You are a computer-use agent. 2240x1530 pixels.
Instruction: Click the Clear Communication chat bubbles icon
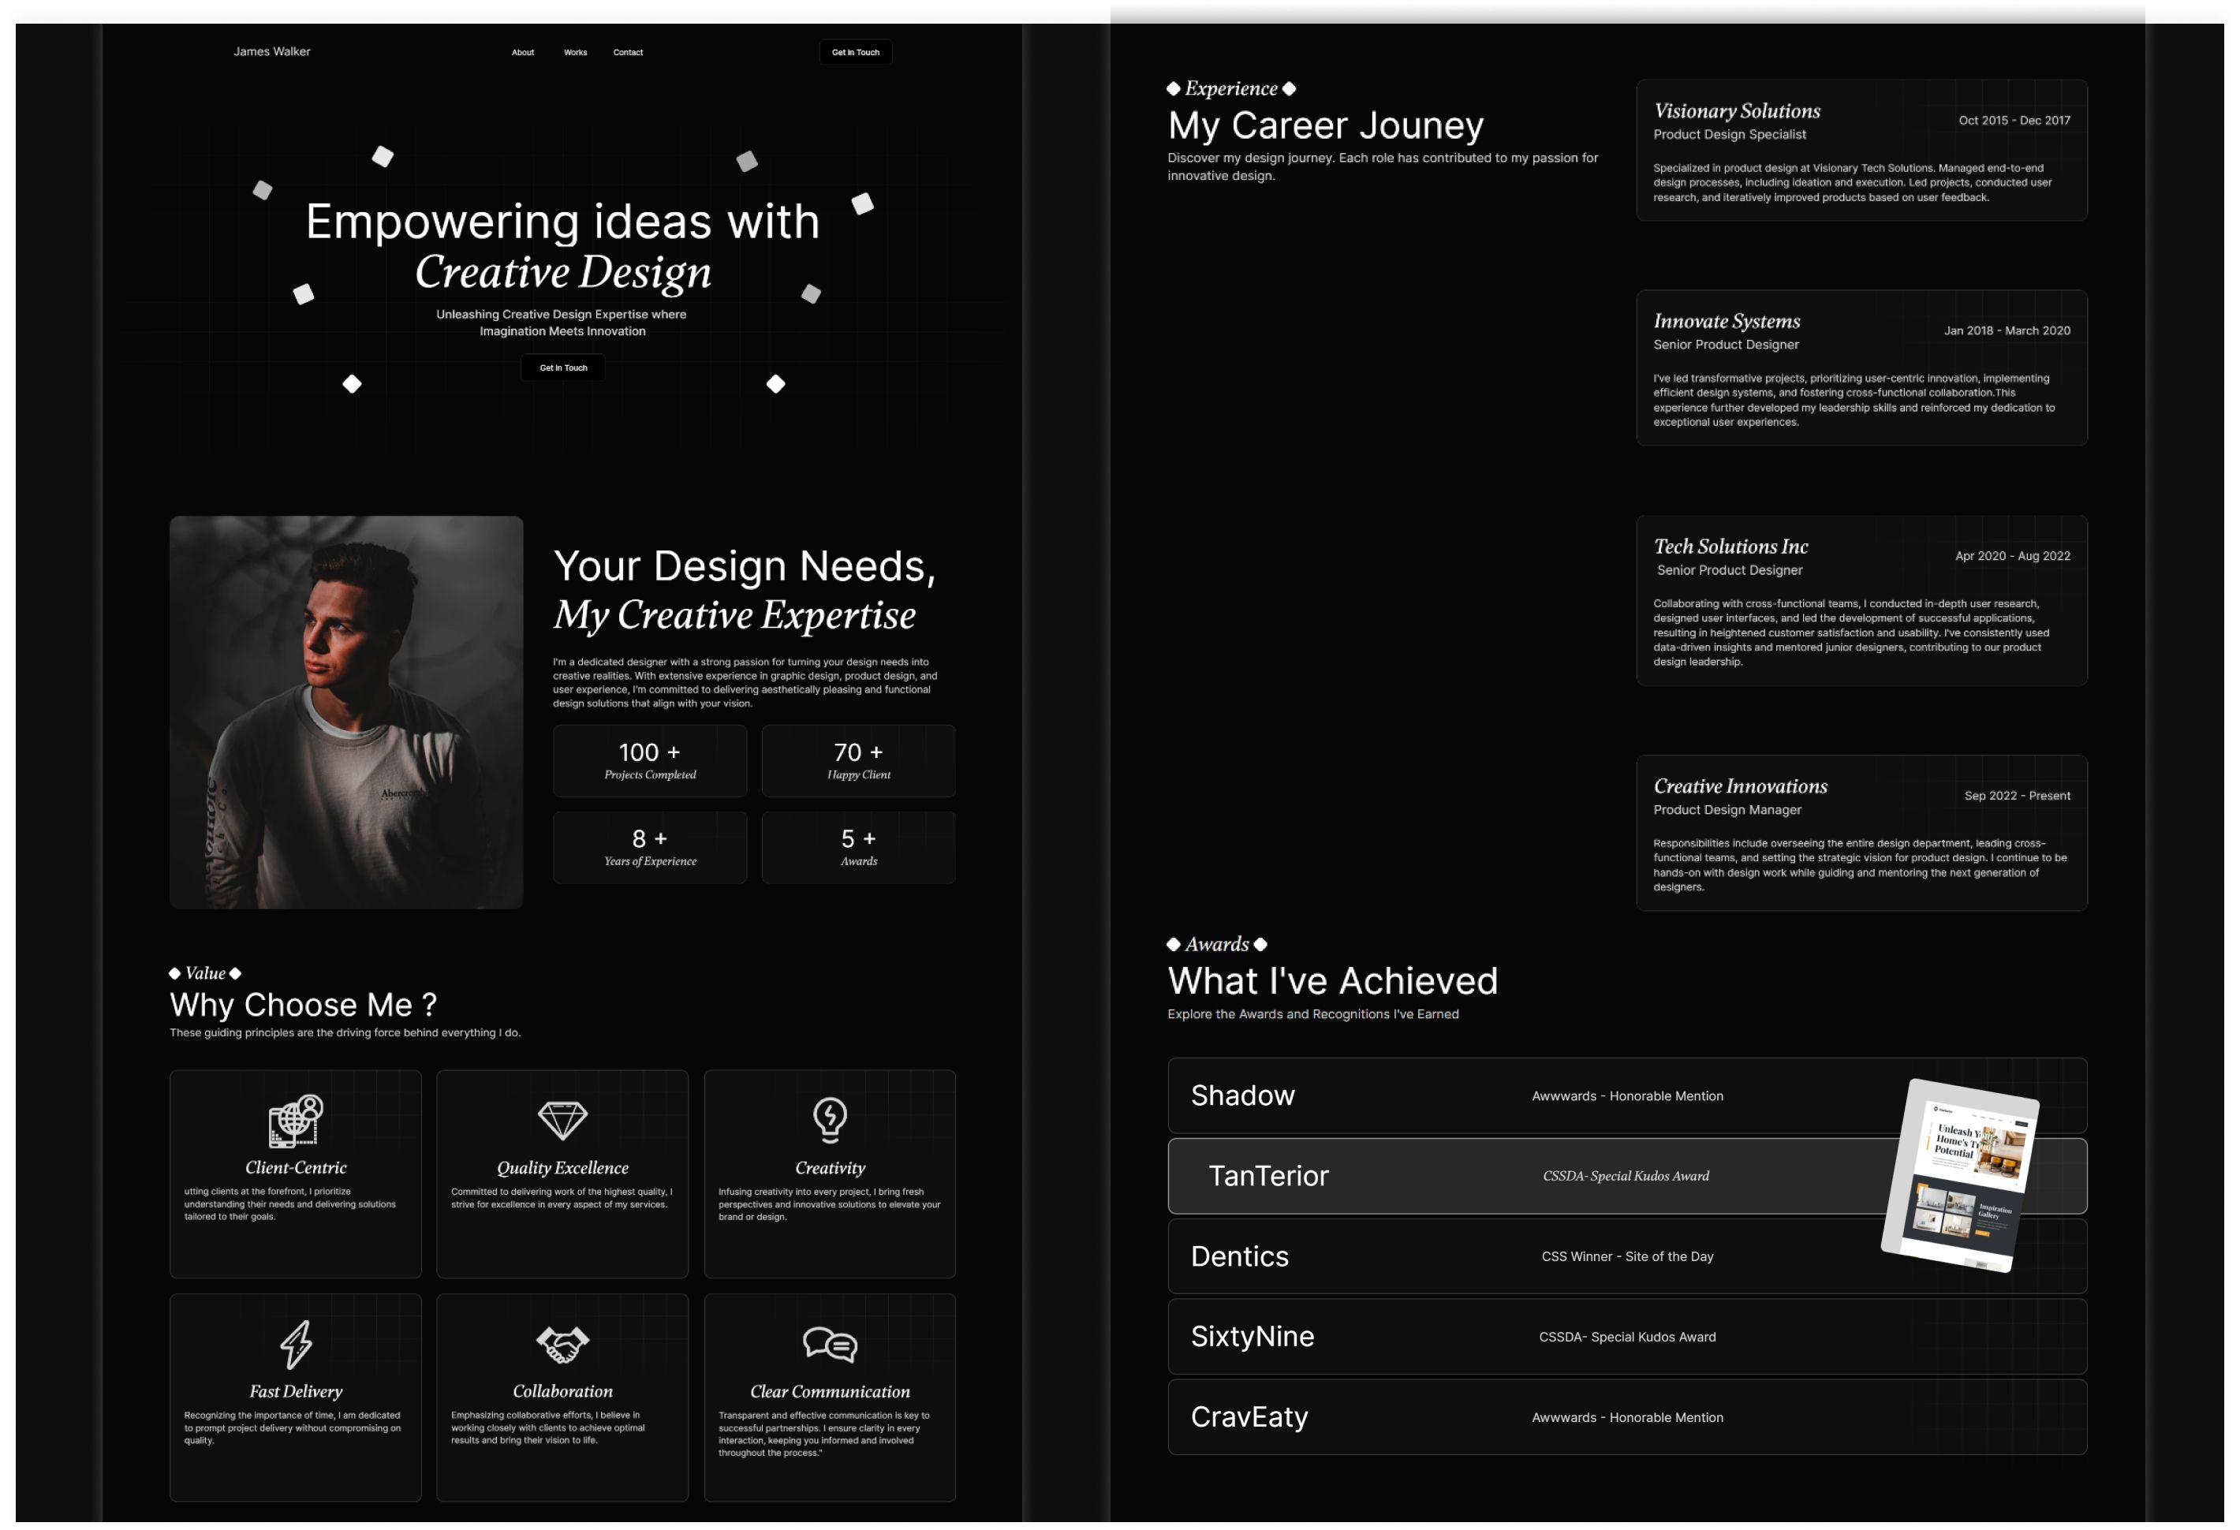(x=830, y=1344)
